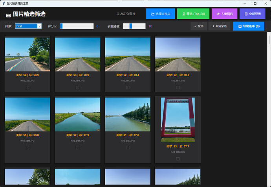Click the 精选 (Top 20) button

tap(193, 14)
